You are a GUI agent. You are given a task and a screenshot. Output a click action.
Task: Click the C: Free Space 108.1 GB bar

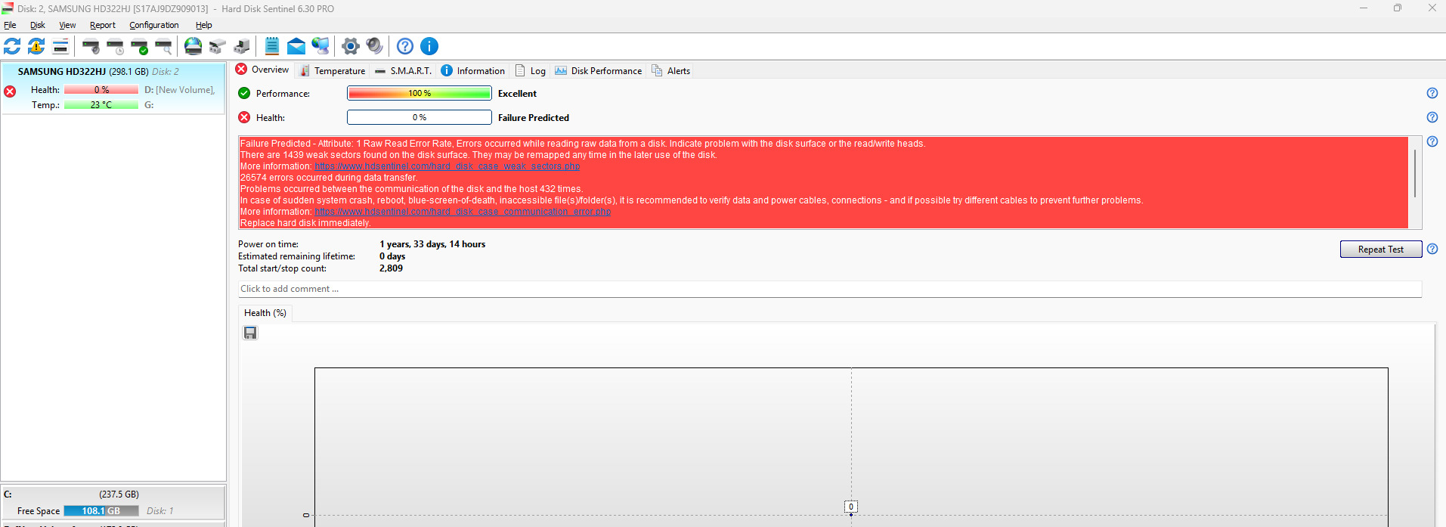pos(101,511)
